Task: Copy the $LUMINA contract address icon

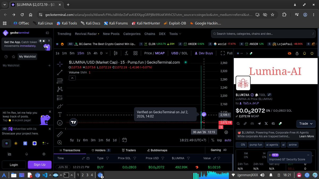Action: [x=257, y=95]
